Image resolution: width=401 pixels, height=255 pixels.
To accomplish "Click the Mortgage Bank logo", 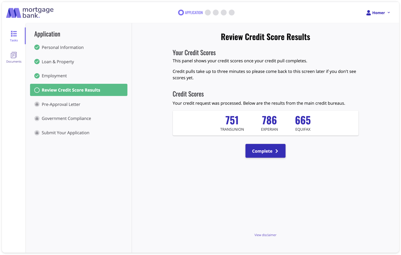I will click(x=30, y=13).
